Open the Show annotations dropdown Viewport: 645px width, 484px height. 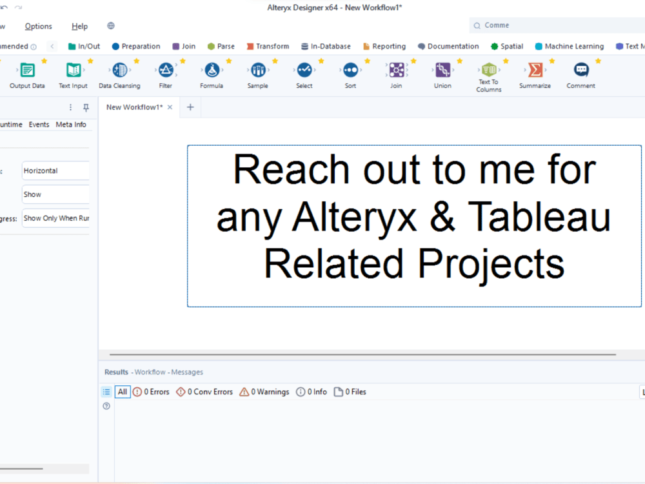55,194
